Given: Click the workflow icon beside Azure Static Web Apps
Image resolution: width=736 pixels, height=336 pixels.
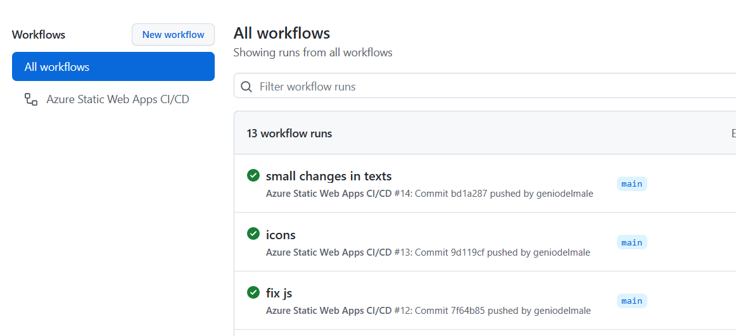Looking at the screenshot, I should pos(31,99).
